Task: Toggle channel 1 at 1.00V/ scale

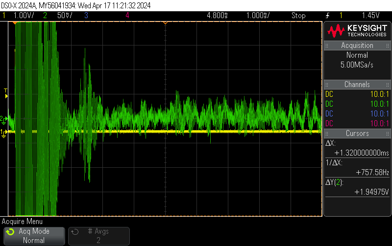Action: pos(20,16)
